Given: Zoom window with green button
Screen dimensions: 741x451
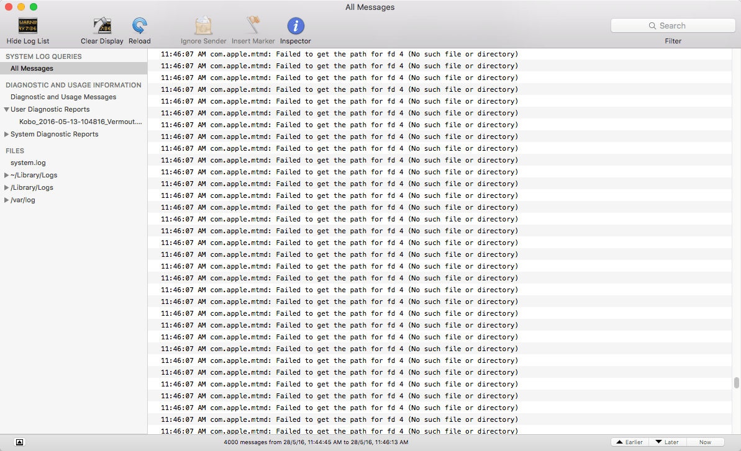Looking at the screenshot, I should pos(33,7).
